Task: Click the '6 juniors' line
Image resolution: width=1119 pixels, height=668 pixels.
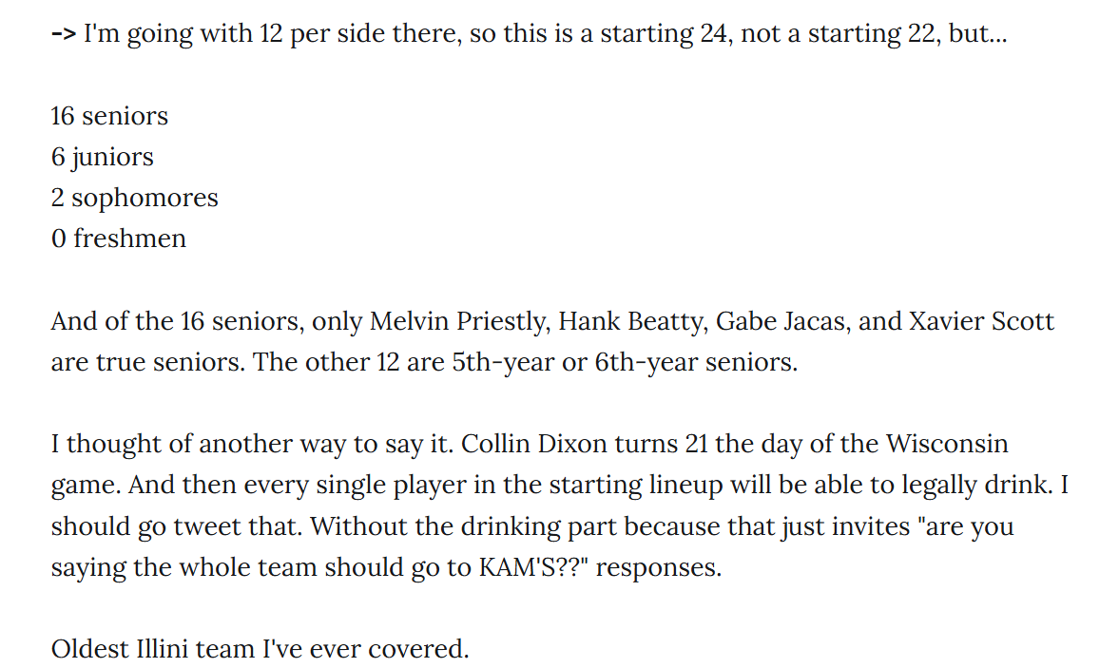Action: pyautogui.click(x=102, y=158)
